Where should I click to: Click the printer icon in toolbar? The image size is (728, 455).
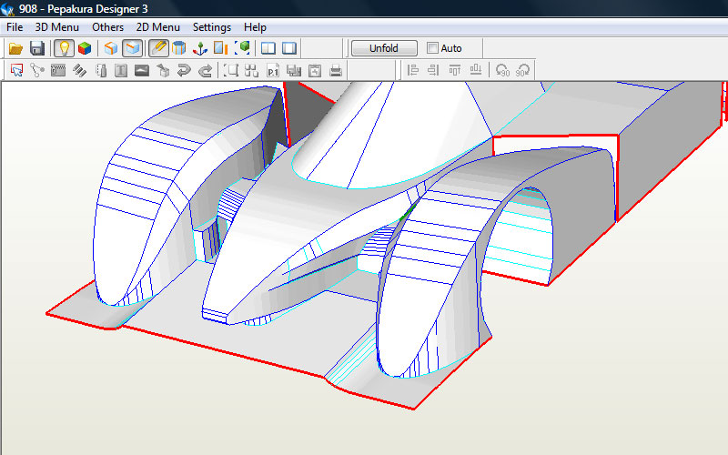pos(336,70)
